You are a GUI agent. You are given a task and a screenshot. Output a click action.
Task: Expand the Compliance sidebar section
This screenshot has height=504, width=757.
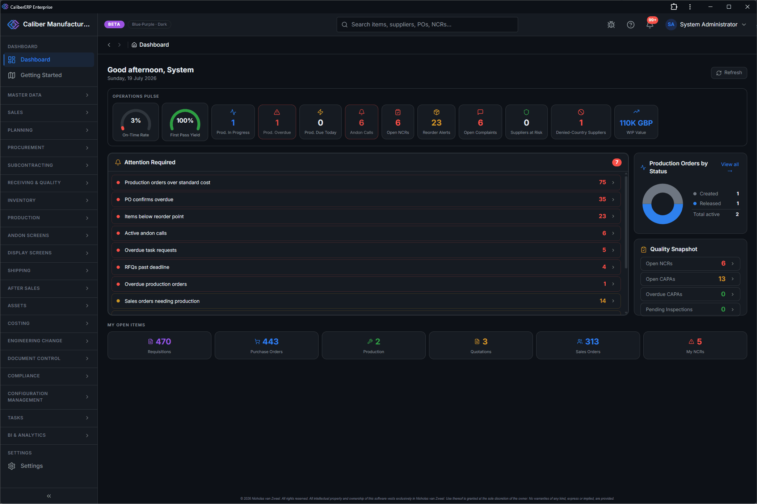(x=49, y=376)
